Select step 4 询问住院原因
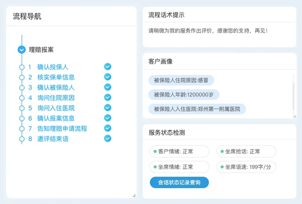The width and height of the screenshot is (302, 204). click(56, 98)
